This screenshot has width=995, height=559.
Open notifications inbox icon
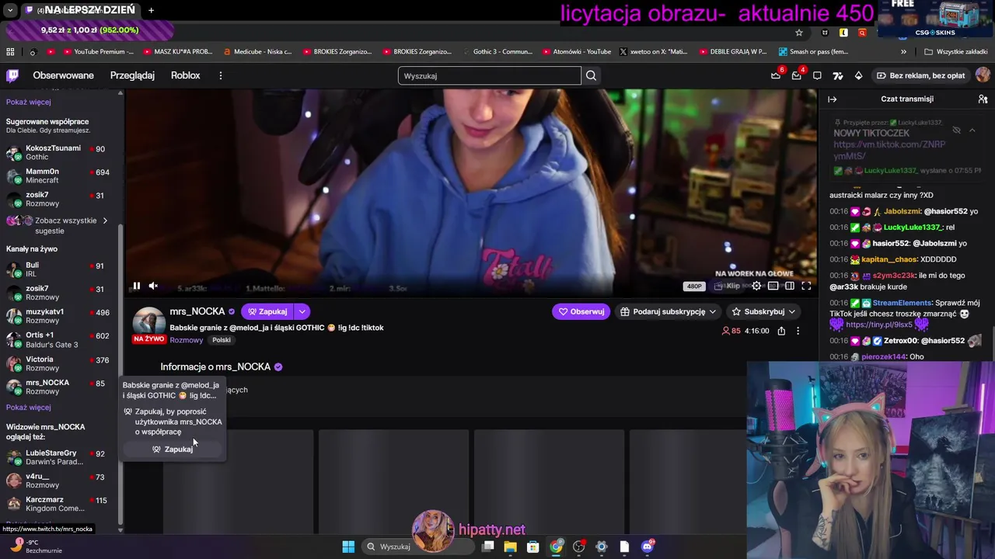tap(796, 75)
